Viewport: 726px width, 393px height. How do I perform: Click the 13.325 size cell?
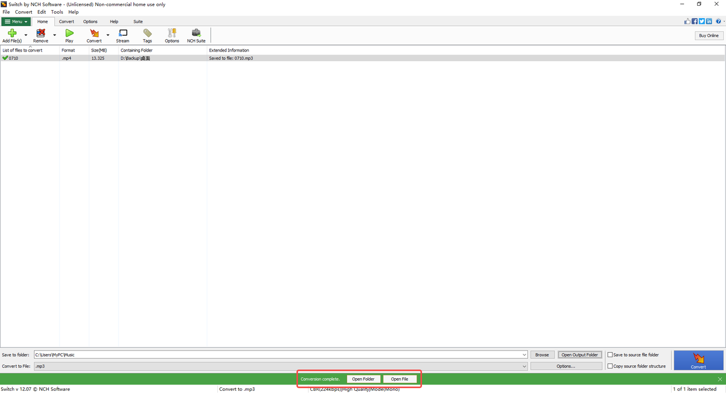(x=98, y=58)
